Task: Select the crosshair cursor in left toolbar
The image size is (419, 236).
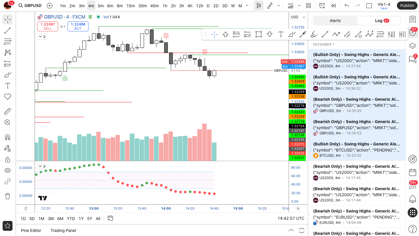Action: pos(8,19)
